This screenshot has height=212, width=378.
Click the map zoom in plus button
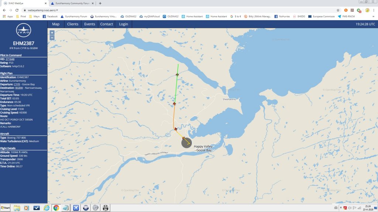pos(52,33)
